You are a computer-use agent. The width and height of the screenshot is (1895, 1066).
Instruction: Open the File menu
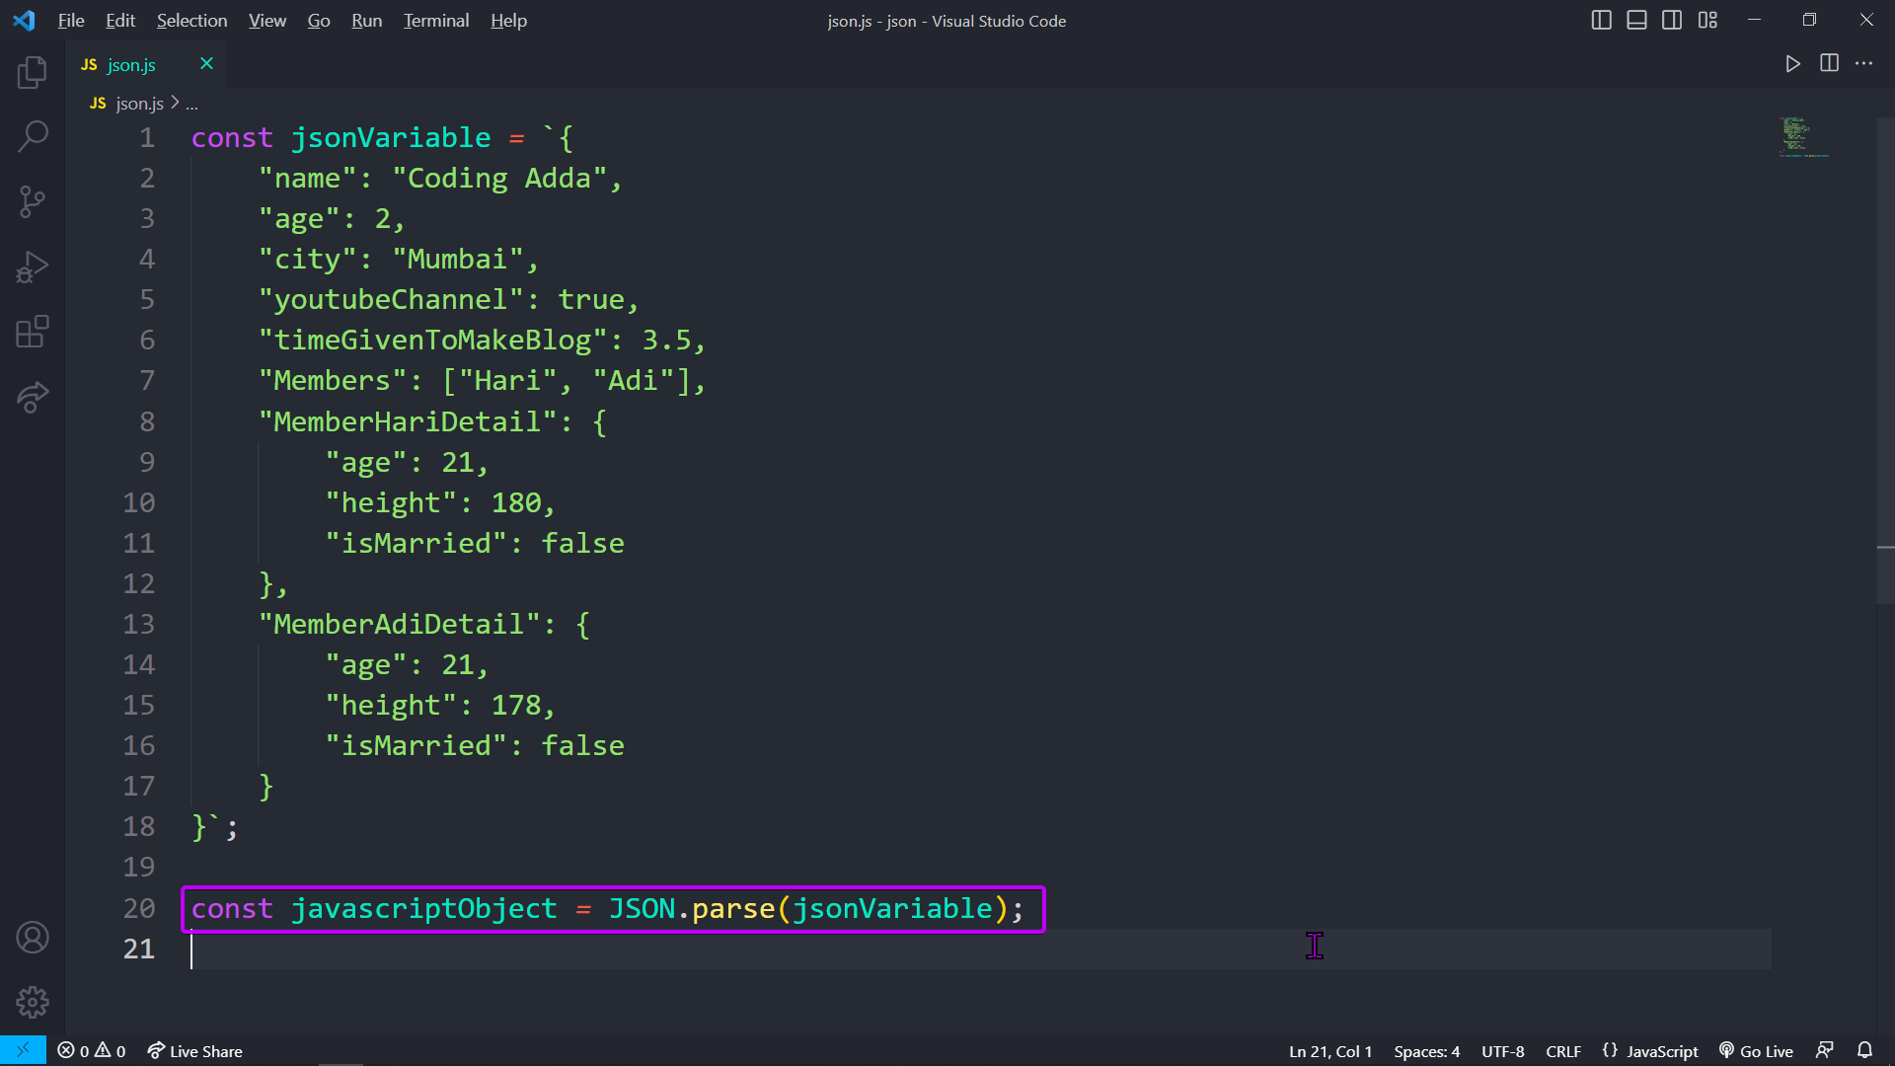click(71, 21)
